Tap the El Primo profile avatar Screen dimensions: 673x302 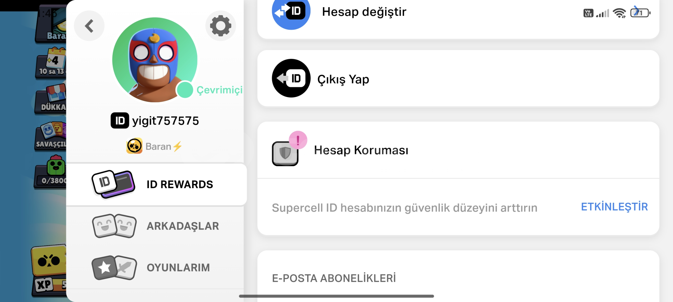pos(155,60)
